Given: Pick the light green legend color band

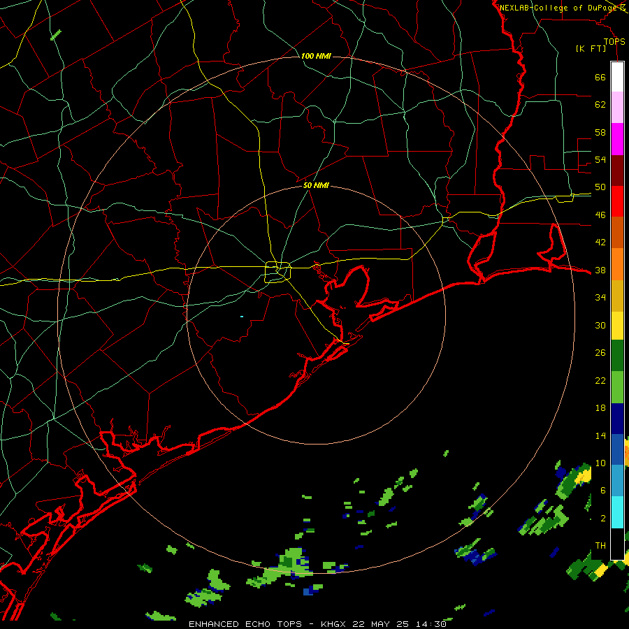Looking at the screenshot, I should pyautogui.click(x=617, y=387).
